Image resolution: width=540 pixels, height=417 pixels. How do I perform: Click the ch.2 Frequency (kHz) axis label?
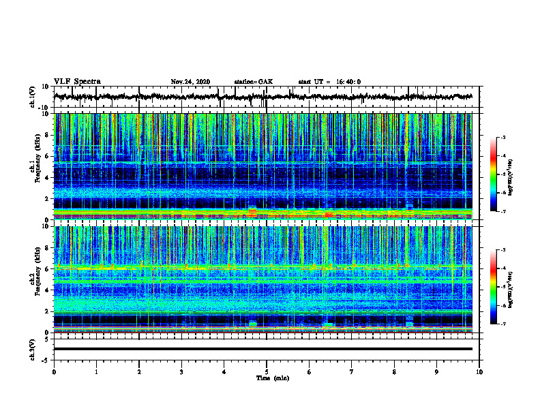pos(35,272)
